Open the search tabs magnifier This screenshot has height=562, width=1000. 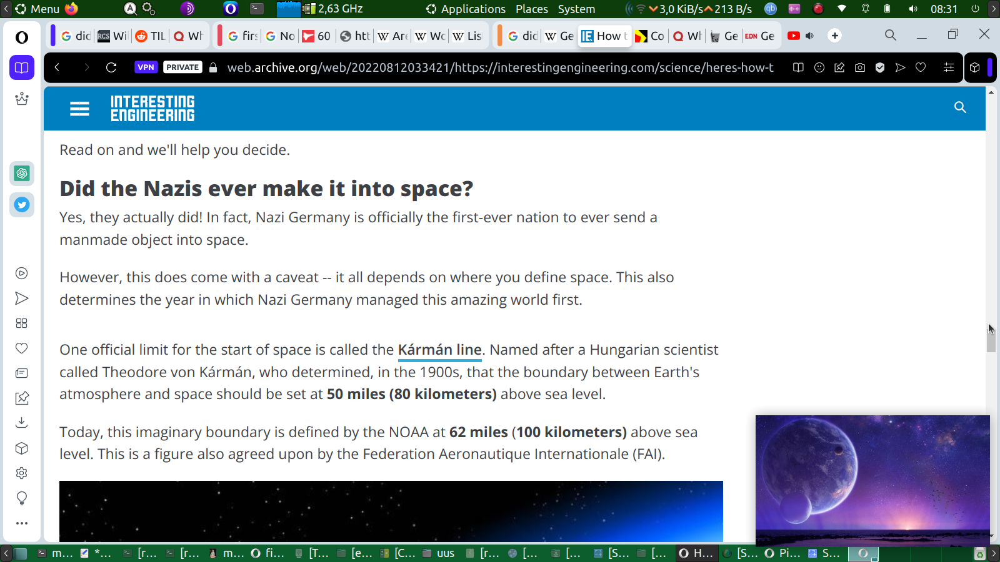[x=891, y=36]
